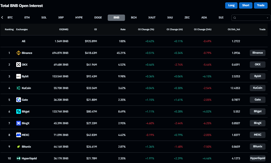Click the BingX logo icon
The width and height of the screenshot is (271, 163).
click(19, 123)
